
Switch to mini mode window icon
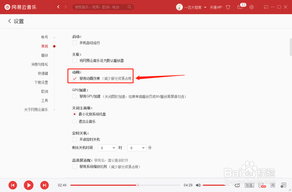click(266, 7)
